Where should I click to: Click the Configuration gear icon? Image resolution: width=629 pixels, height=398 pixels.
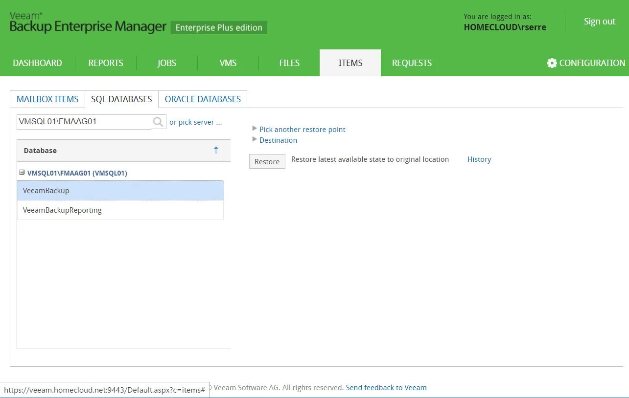[x=552, y=63]
